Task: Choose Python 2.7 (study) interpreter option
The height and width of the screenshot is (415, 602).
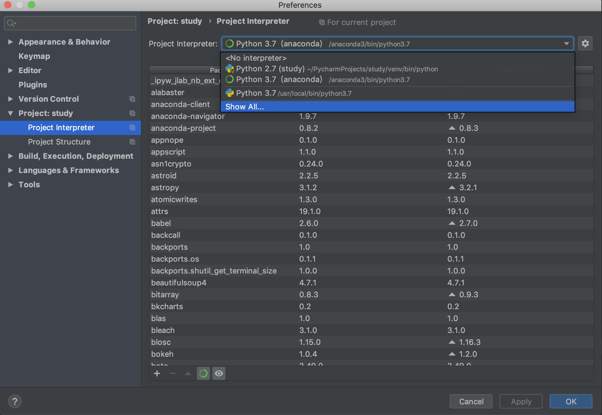Action: 270,69
